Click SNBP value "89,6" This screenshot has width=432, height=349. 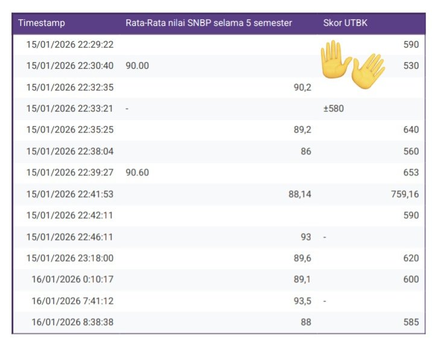[x=302, y=258]
